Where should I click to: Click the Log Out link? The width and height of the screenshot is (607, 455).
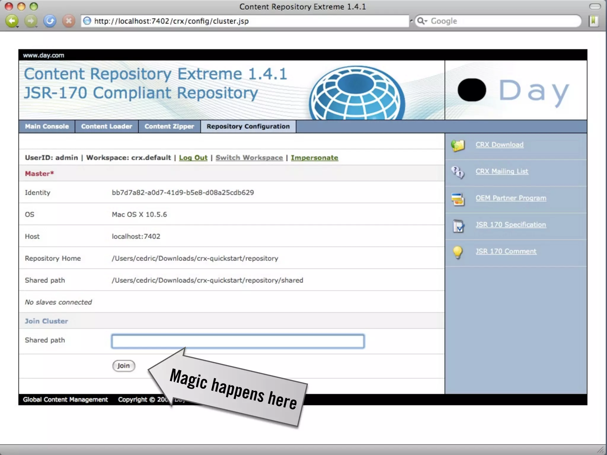coord(193,158)
